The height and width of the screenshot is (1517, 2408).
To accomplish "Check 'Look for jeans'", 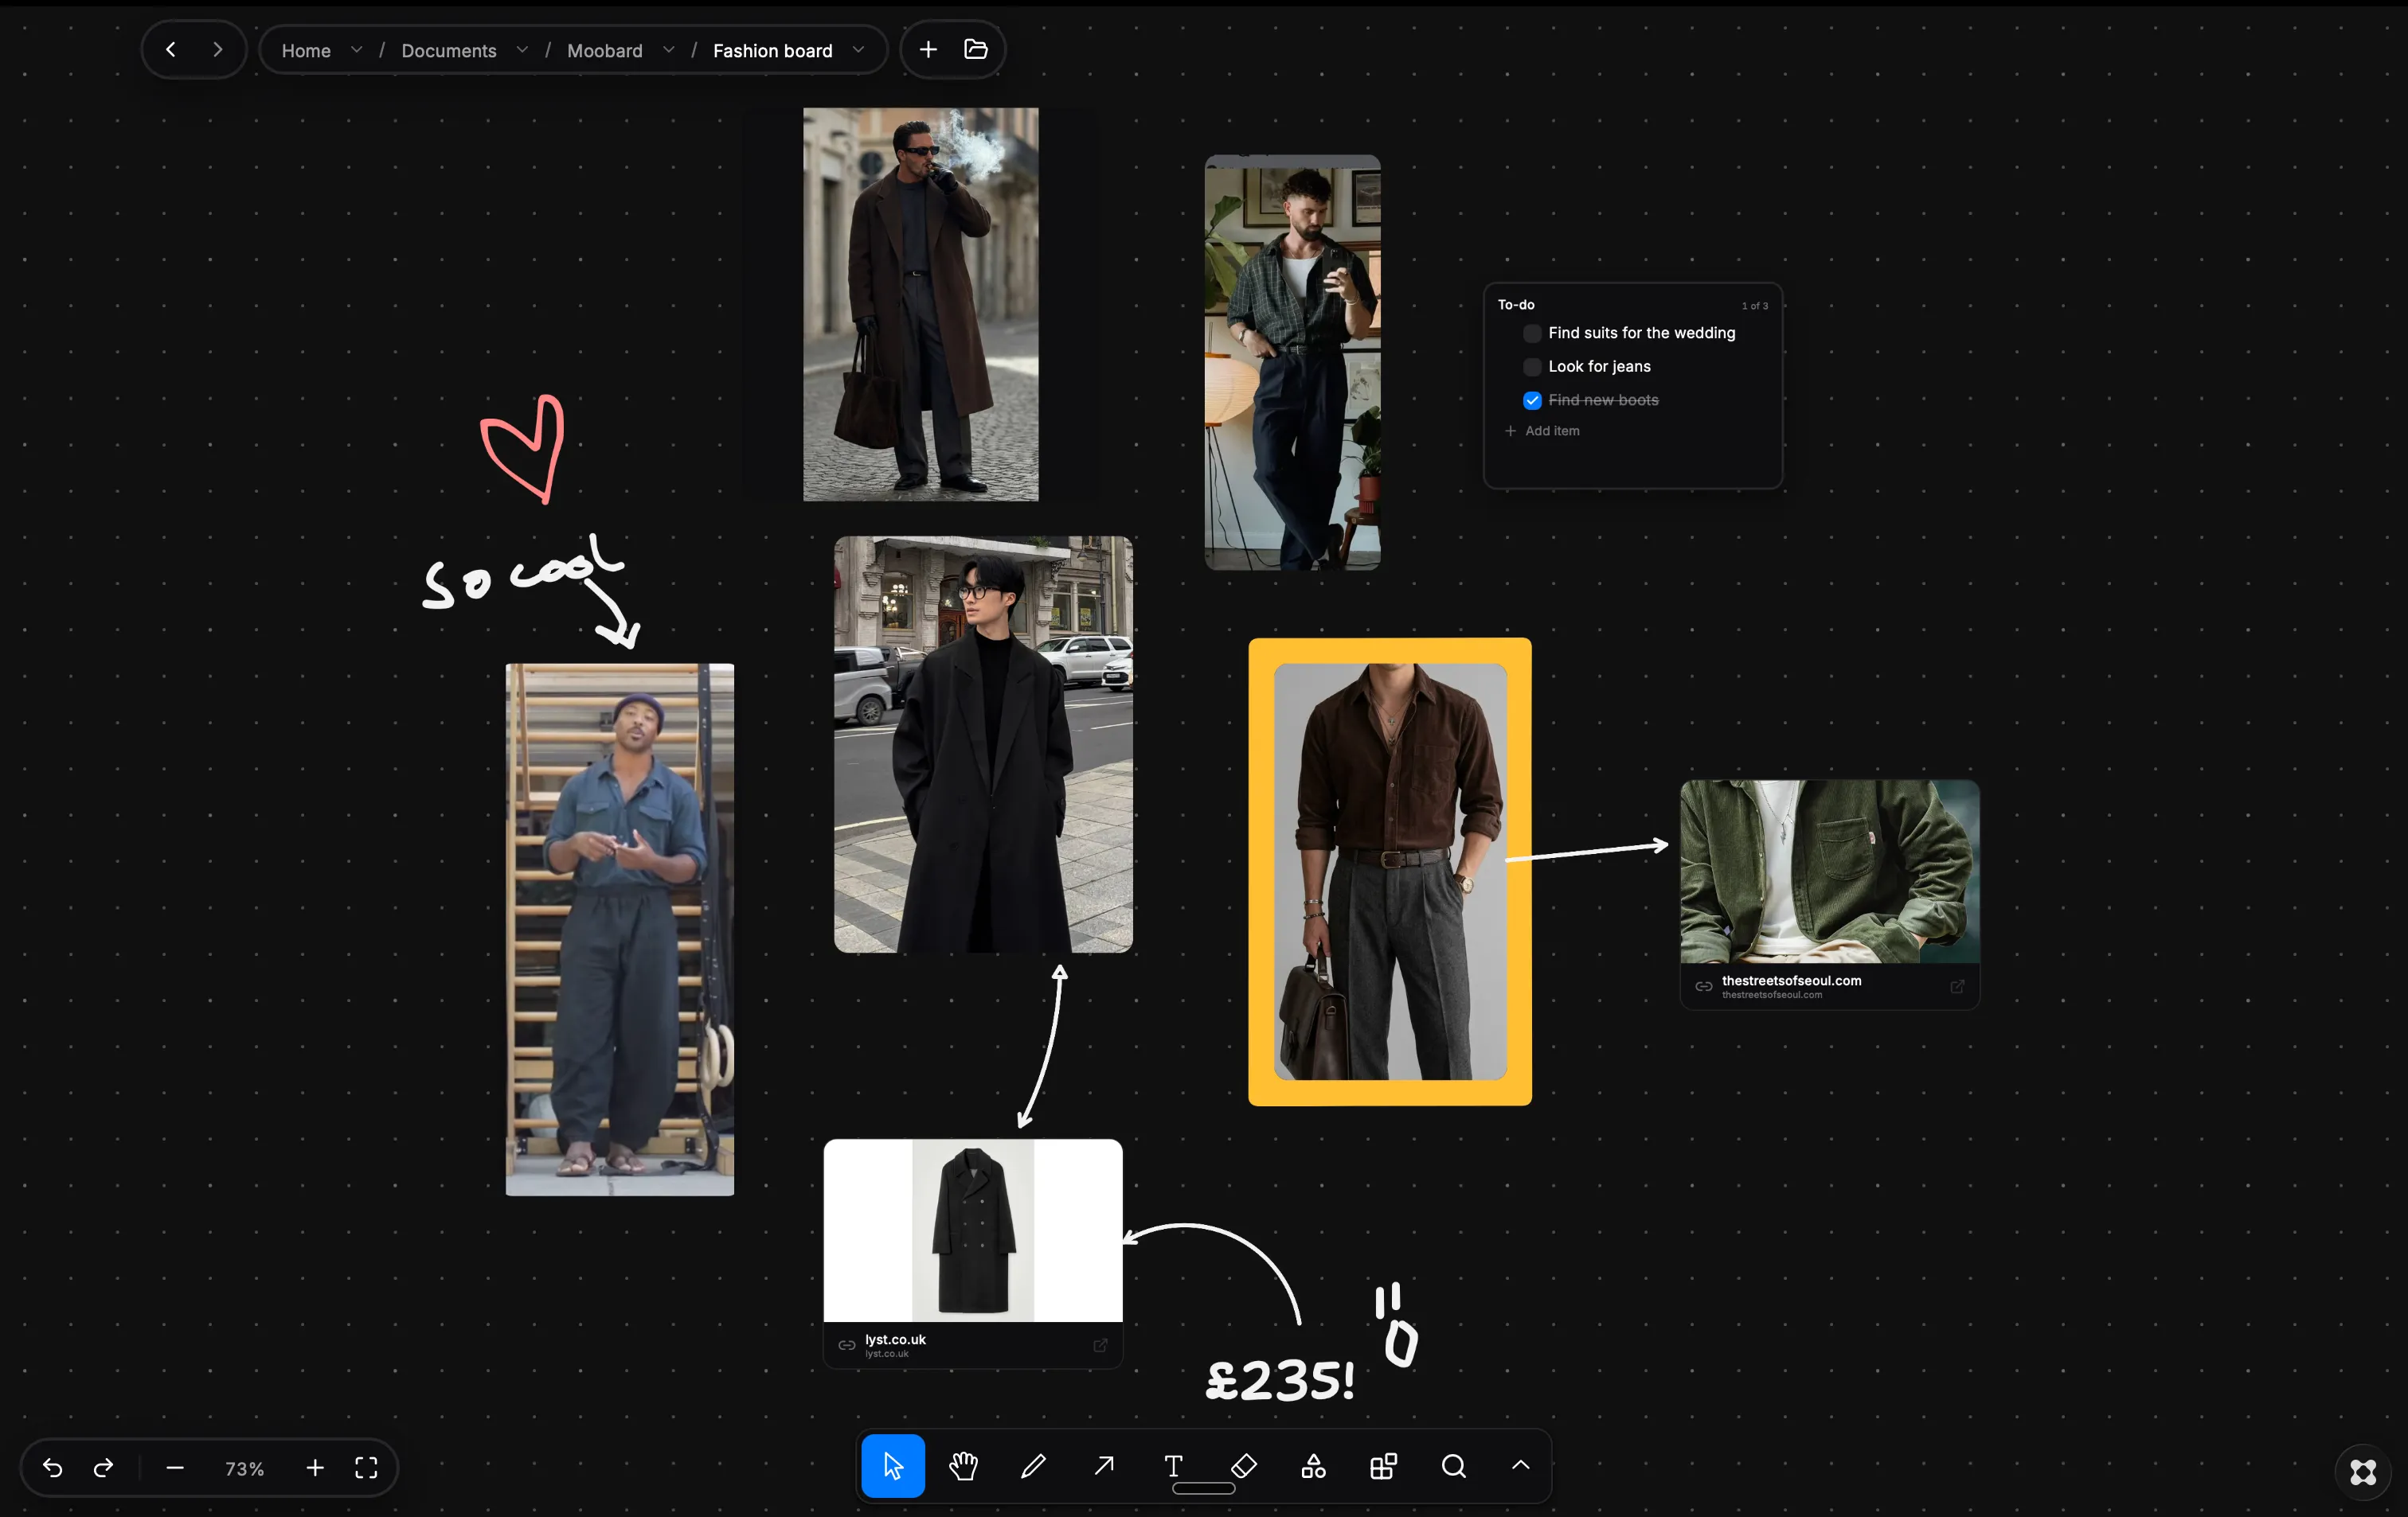I will click(x=1532, y=367).
